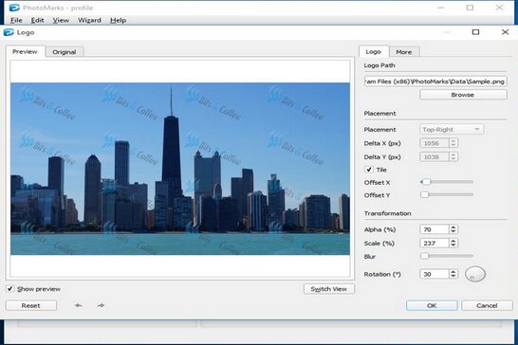Image resolution: width=518 pixels, height=345 pixels.
Task: Open the Edit menu
Action: 37,20
